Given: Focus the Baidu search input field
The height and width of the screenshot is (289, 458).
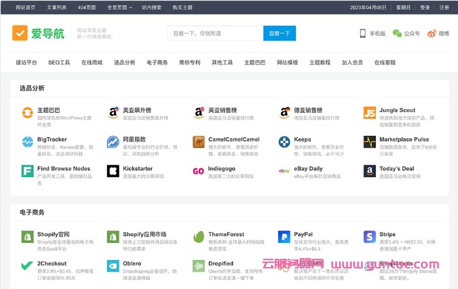Looking at the screenshot, I should coord(215,33).
